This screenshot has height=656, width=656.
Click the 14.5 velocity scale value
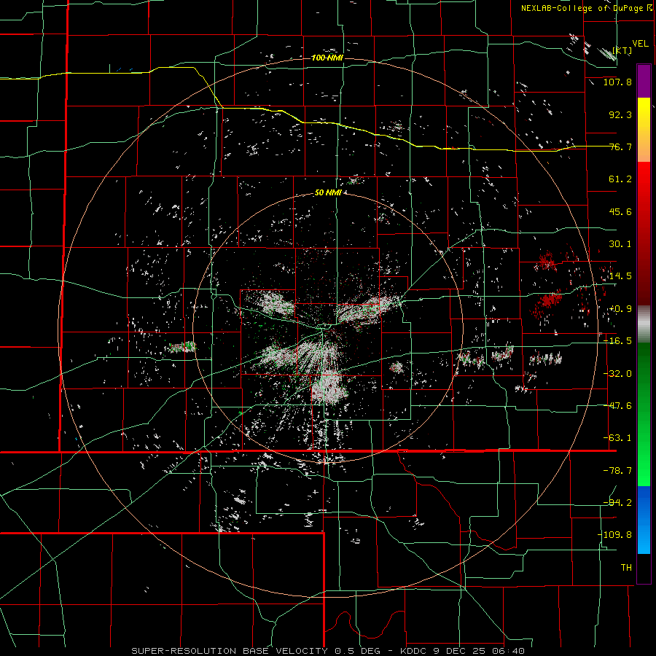pos(620,276)
